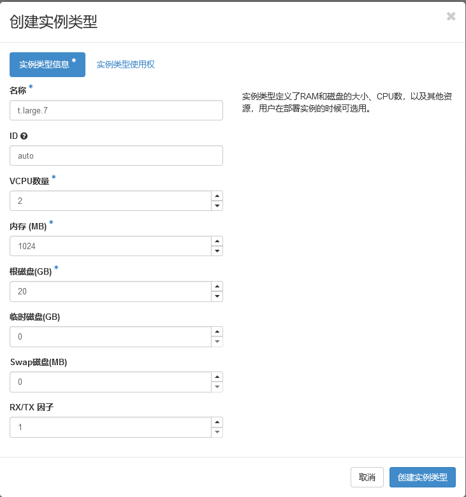Switch to 实例类型使用权 tab
This screenshot has width=466, height=497.
pos(126,64)
